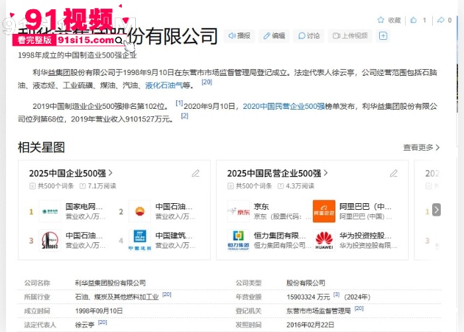464x332 pixels.
Task: Open the 2025中国企业500强 list heading
Action: (71, 173)
